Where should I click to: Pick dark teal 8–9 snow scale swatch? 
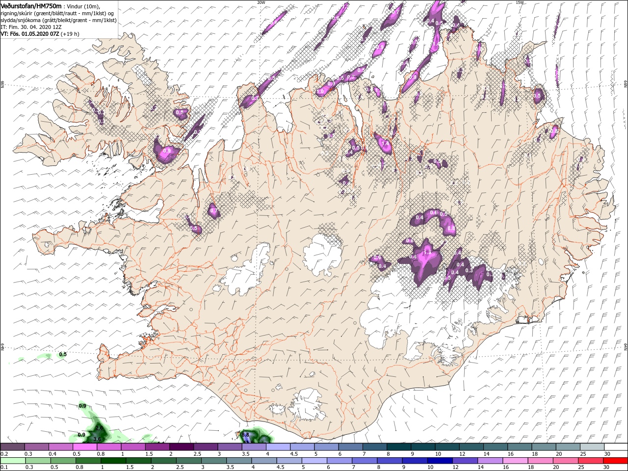pos(398,446)
